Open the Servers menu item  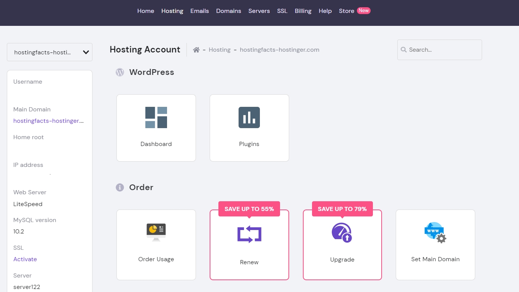click(259, 11)
